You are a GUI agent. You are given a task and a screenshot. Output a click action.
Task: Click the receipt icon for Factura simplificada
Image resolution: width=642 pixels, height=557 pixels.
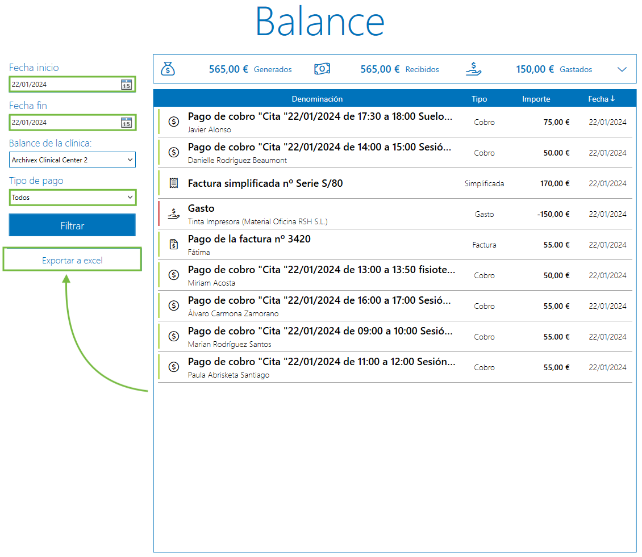coord(174,183)
